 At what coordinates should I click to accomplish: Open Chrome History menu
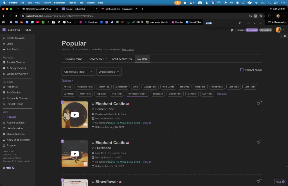click(47, 3)
